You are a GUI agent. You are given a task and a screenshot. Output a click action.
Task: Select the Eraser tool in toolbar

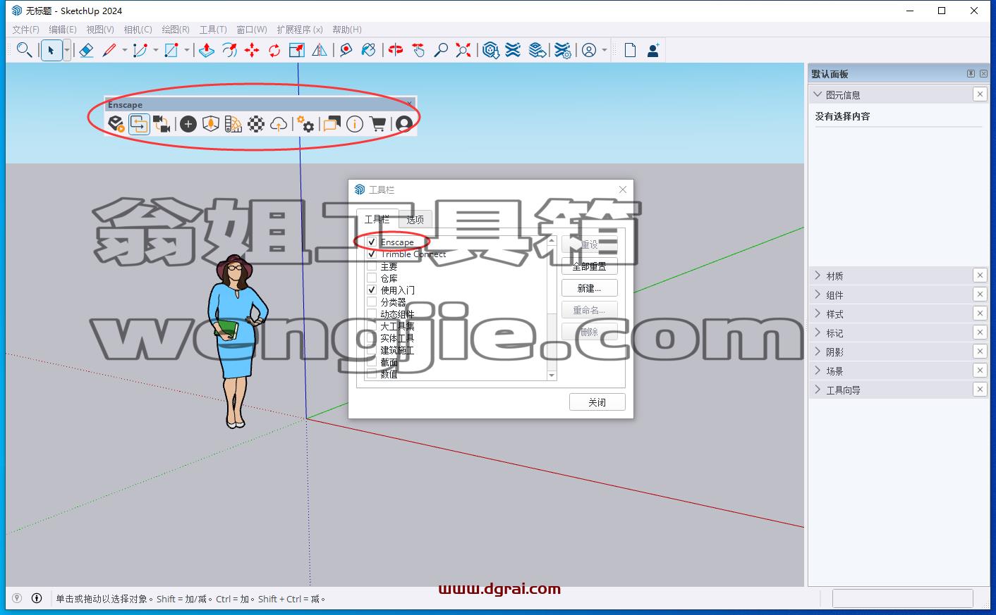click(86, 50)
